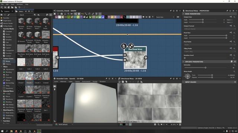
Task: Expand Input Values section
Action: (x=183, y=82)
